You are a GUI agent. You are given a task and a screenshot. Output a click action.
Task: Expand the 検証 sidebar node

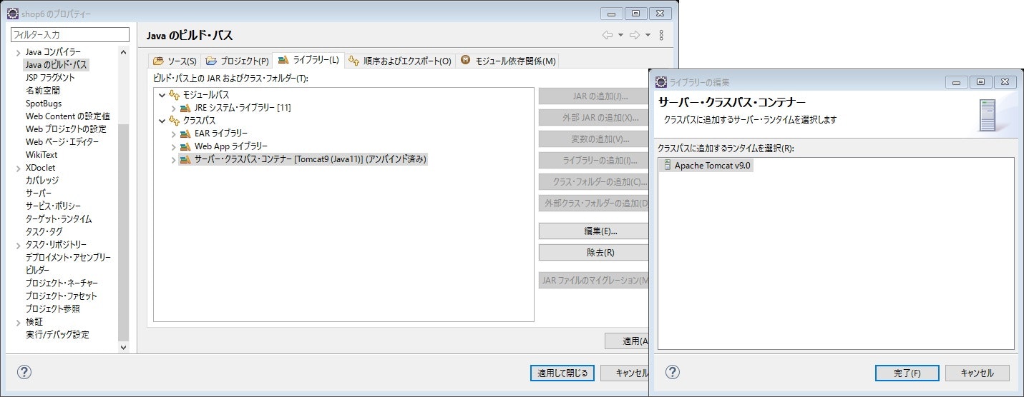pos(19,322)
